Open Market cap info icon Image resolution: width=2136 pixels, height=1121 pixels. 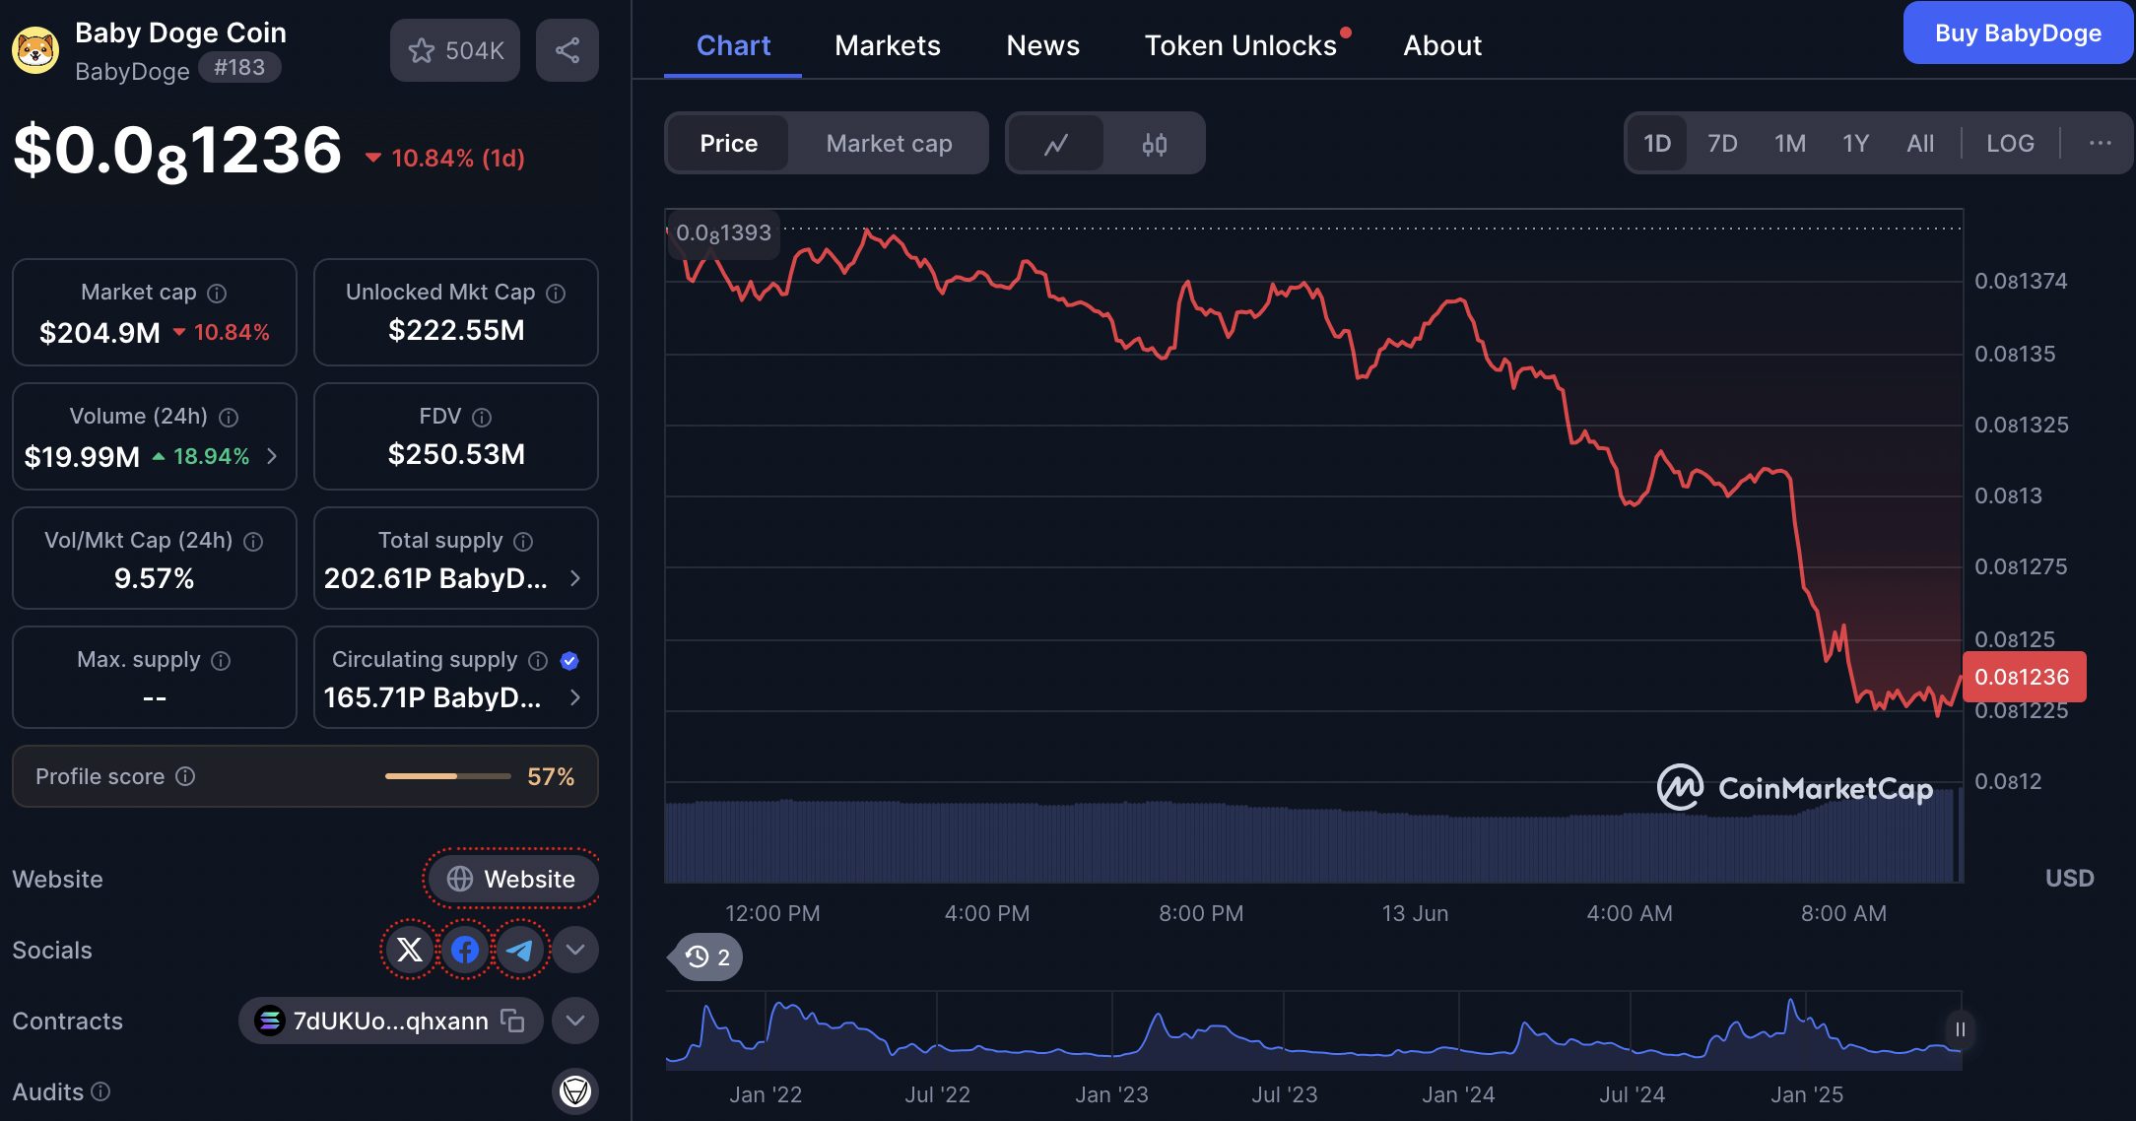217,294
